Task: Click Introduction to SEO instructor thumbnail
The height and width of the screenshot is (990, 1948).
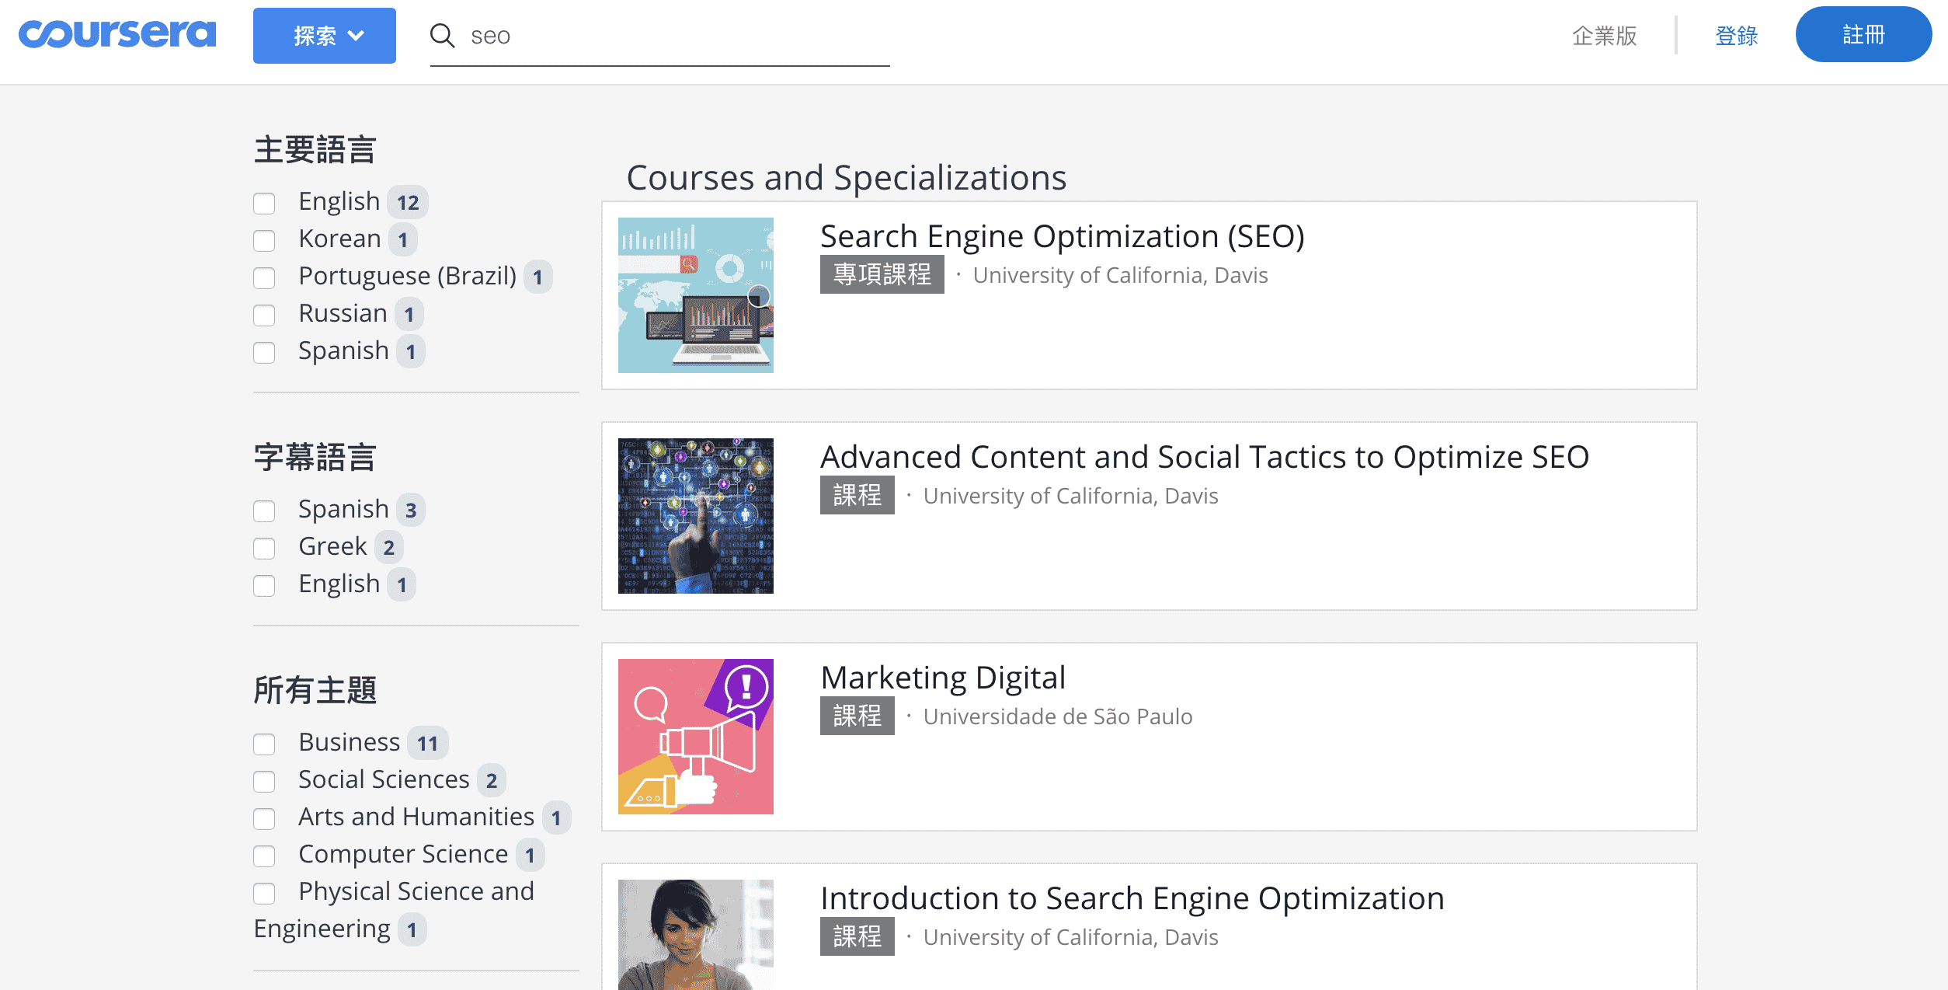Action: coord(695,935)
